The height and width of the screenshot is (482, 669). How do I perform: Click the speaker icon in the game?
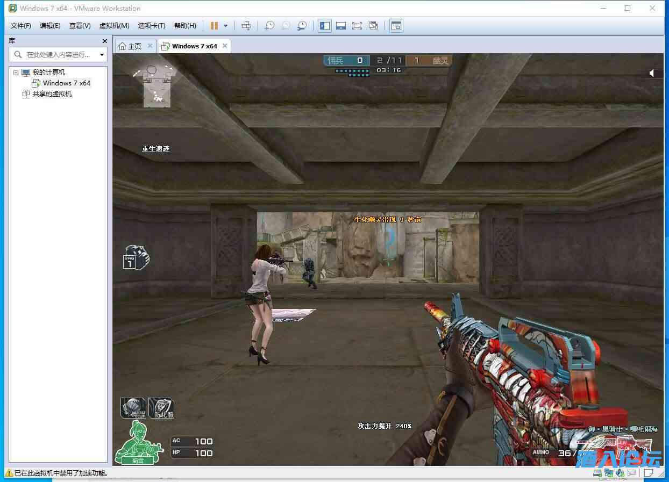click(x=652, y=73)
